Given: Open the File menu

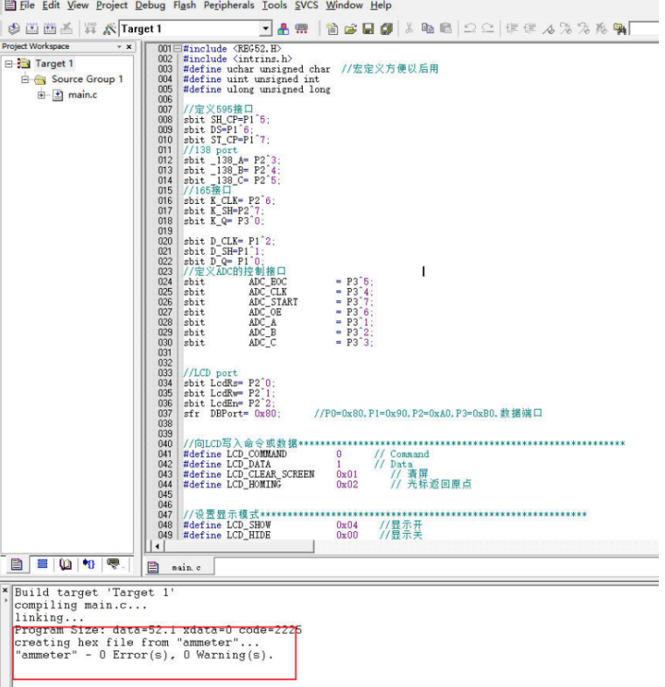Looking at the screenshot, I should [x=27, y=6].
